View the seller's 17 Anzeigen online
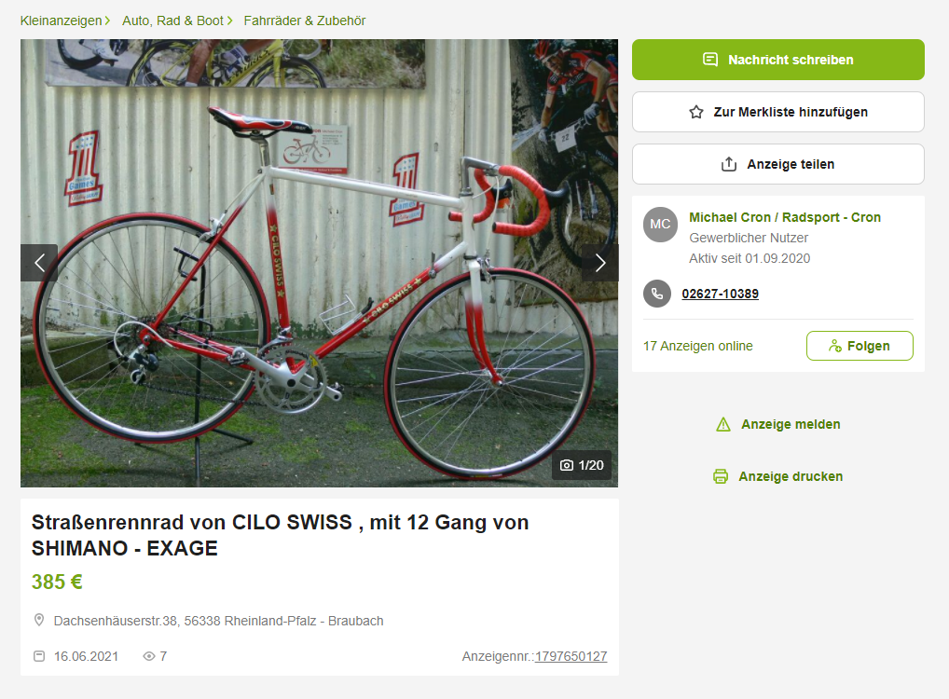 coord(698,346)
